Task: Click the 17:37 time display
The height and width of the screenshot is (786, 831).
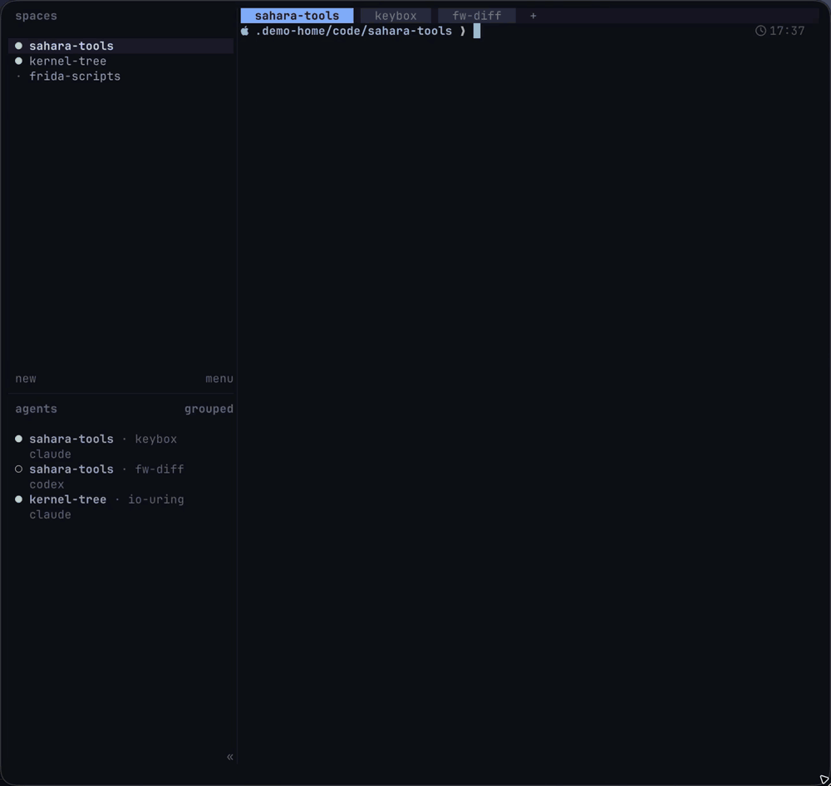Action: tap(787, 31)
